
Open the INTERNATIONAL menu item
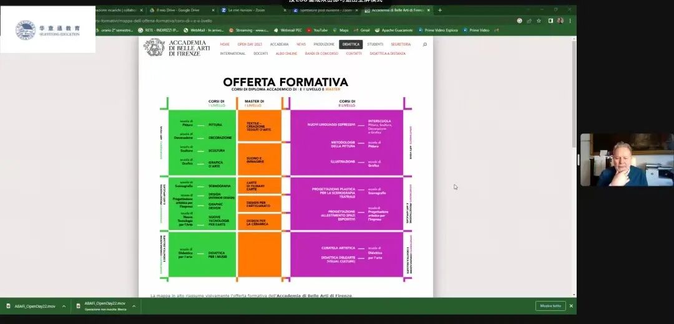coord(233,54)
